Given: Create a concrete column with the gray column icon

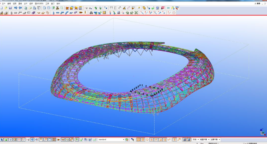Looking at the screenshot, I should point(11,13).
